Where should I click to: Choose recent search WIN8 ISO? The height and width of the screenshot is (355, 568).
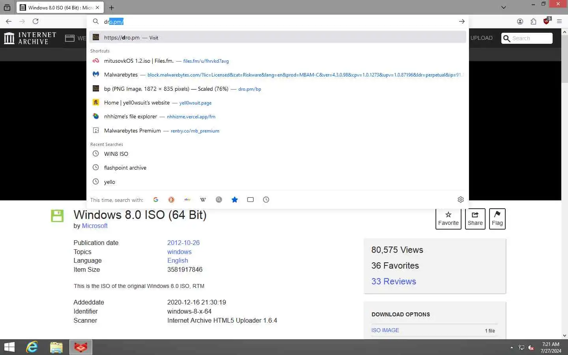[278, 154]
